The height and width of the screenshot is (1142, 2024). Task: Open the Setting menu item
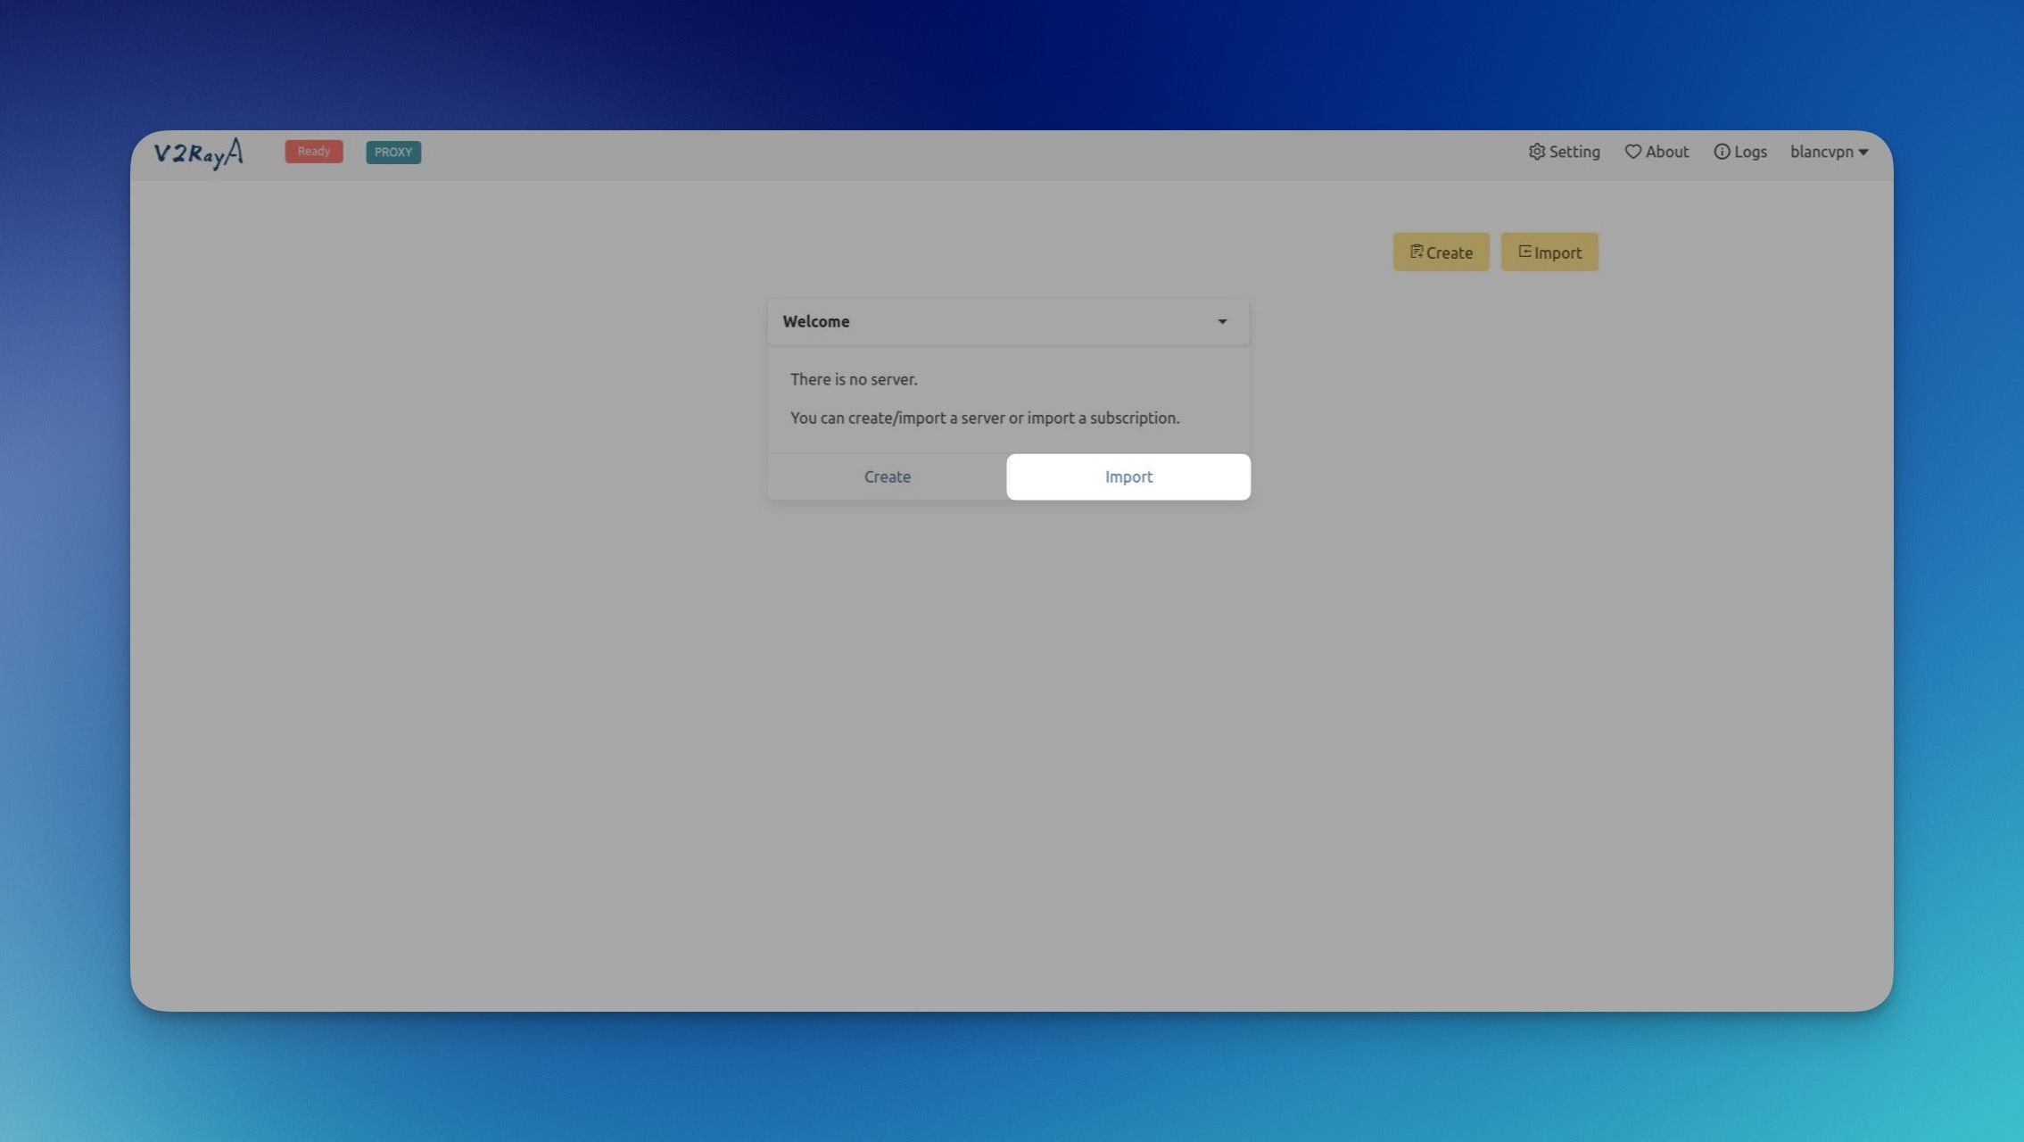coord(1574,152)
